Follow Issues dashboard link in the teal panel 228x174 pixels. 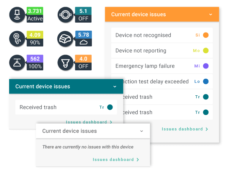89,122
